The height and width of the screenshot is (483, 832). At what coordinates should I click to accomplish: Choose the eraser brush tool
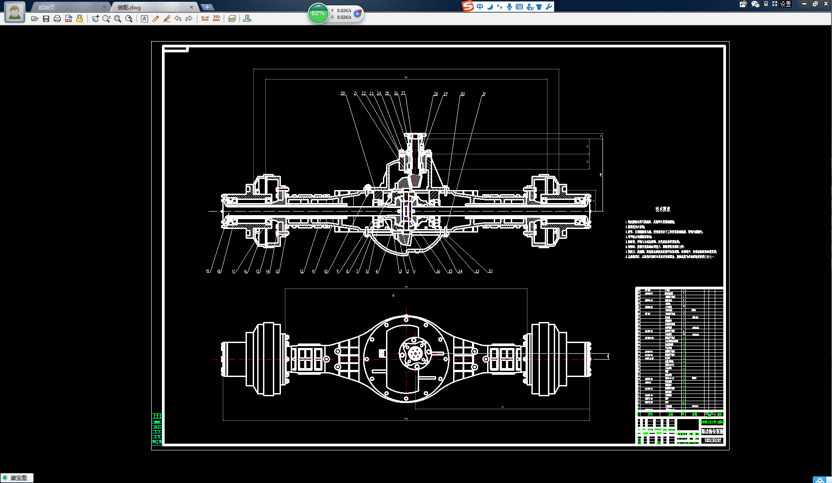click(x=167, y=19)
